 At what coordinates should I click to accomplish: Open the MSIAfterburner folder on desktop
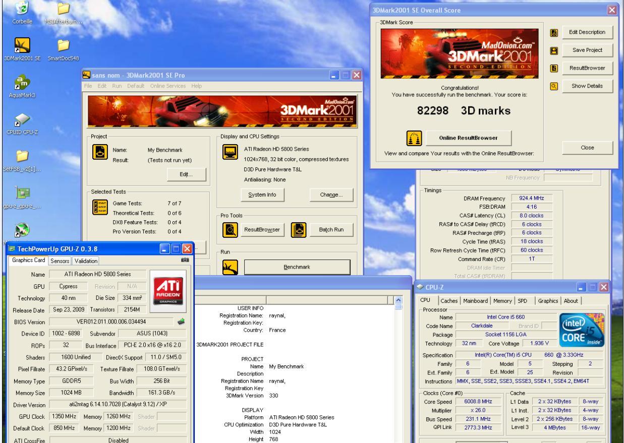[63, 9]
